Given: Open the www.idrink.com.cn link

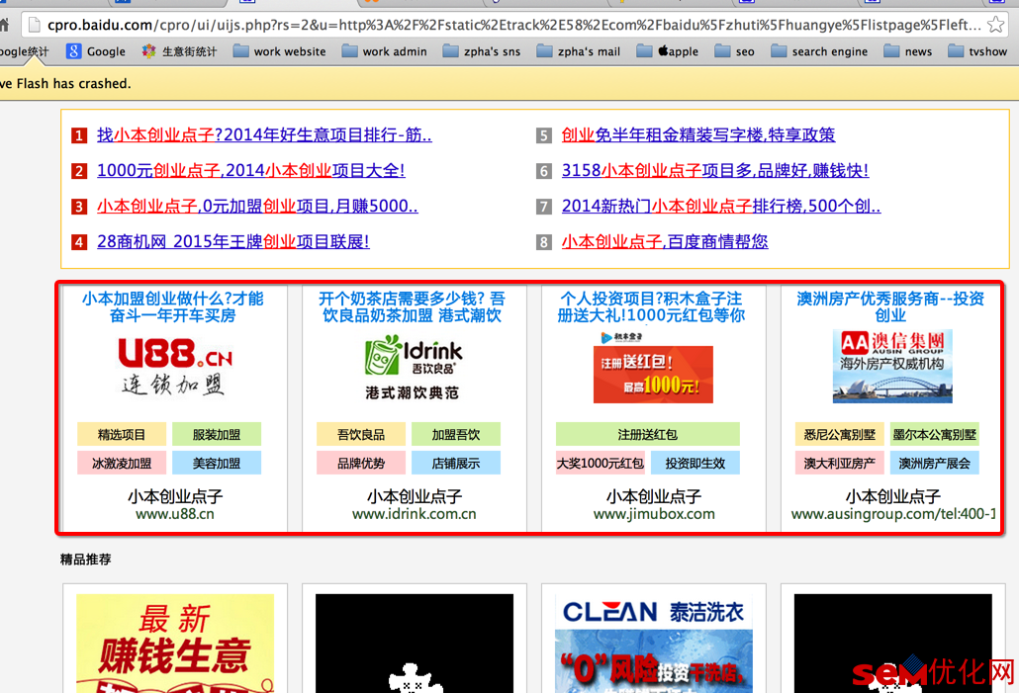Looking at the screenshot, I should (414, 514).
